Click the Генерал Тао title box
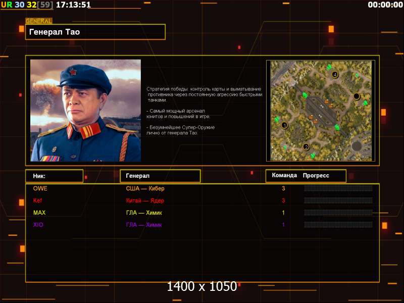This screenshot has height=303, width=404. click(95, 32)
